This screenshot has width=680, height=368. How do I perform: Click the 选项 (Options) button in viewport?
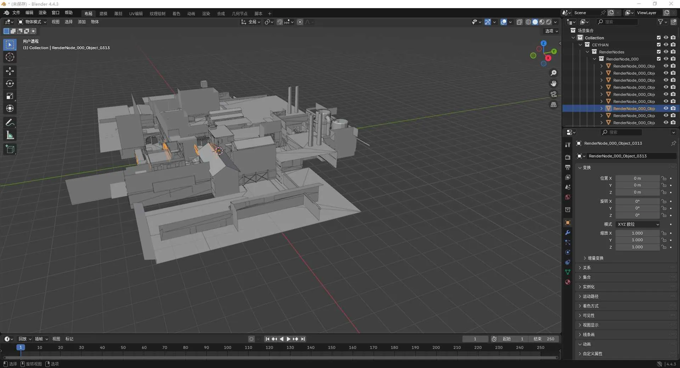coord(551,31)
